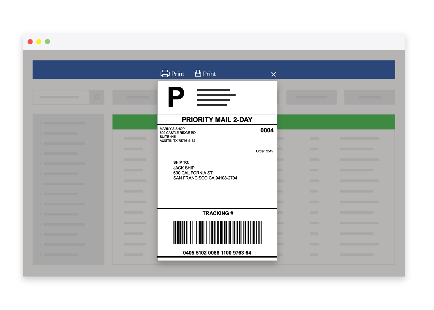Click the large P priority mail logo
The image size is (434, 310).
pos(176,97)
